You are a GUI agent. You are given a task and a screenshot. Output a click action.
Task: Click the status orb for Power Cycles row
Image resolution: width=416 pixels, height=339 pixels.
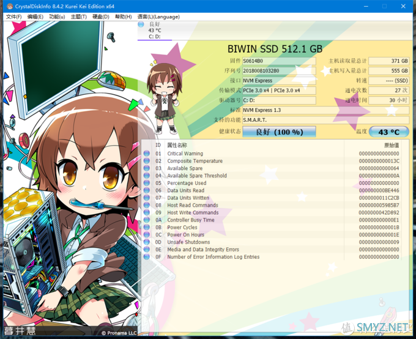pyautogui.click(x=147, y=228)
